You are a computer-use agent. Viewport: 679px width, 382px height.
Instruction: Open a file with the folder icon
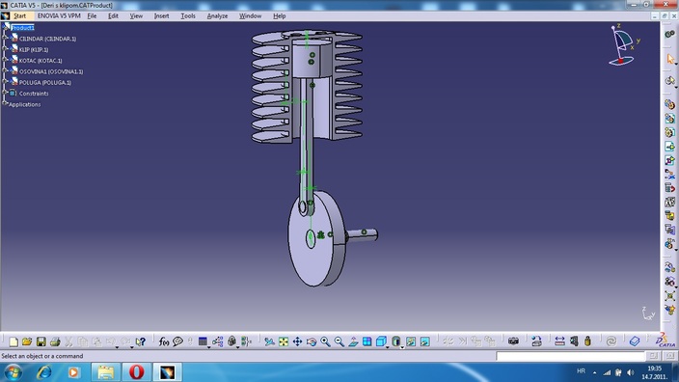point(27,341)
